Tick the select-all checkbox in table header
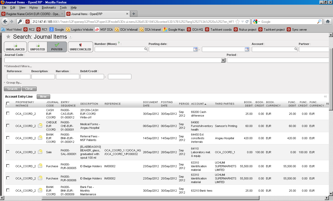Screen dimensions: 333x201 (x=8, y=103)
